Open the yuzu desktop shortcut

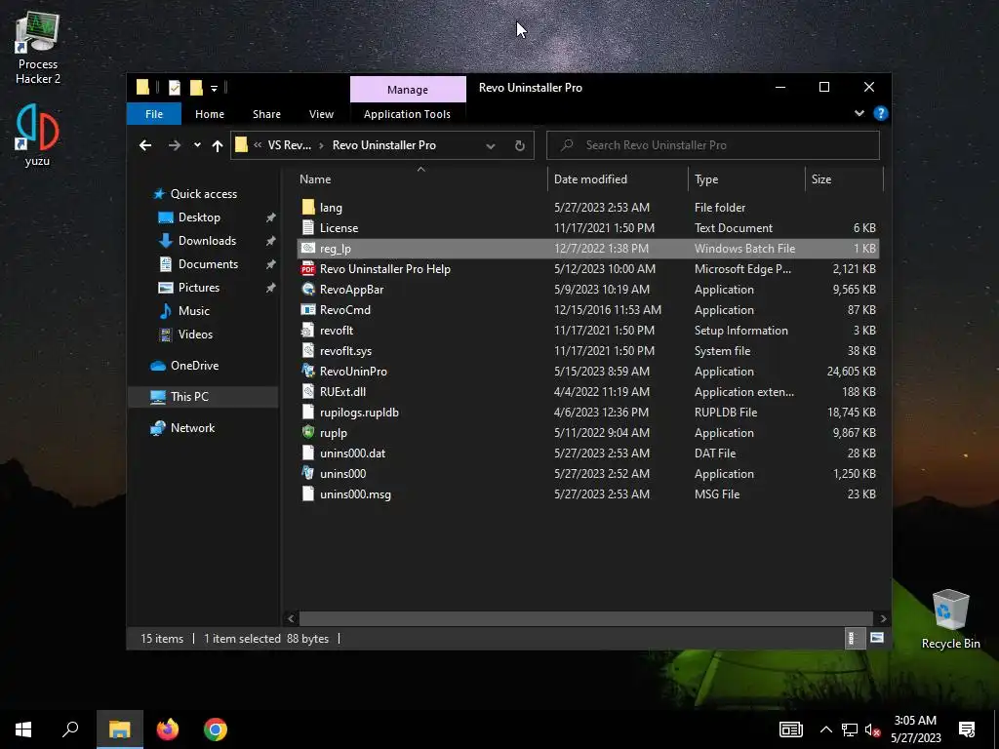tap(37, 135)
